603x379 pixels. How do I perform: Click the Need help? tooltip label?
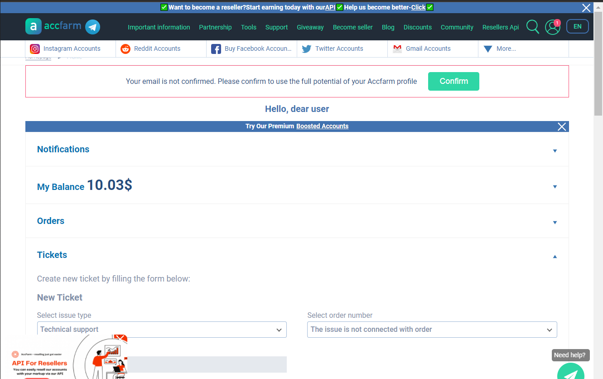point(571,355)
